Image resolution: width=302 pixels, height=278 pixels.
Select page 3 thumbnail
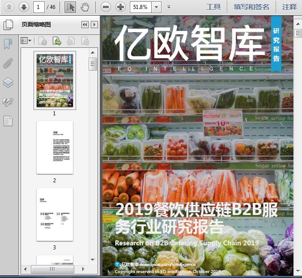pyautogui.click(x=55, y=215)
